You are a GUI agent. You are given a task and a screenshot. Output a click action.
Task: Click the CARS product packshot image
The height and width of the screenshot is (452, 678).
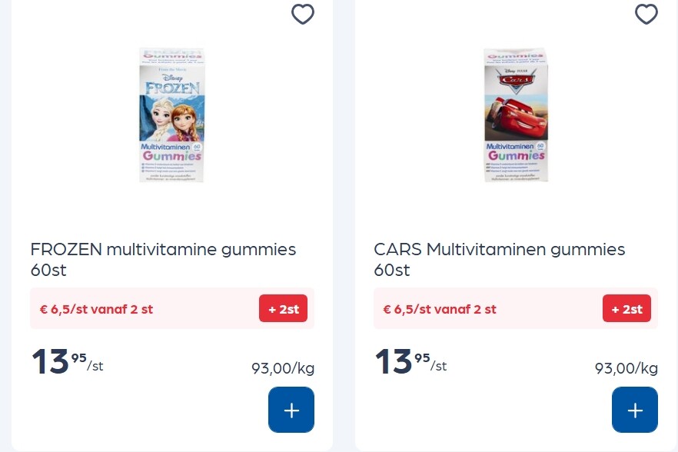[x=516, y=115]
